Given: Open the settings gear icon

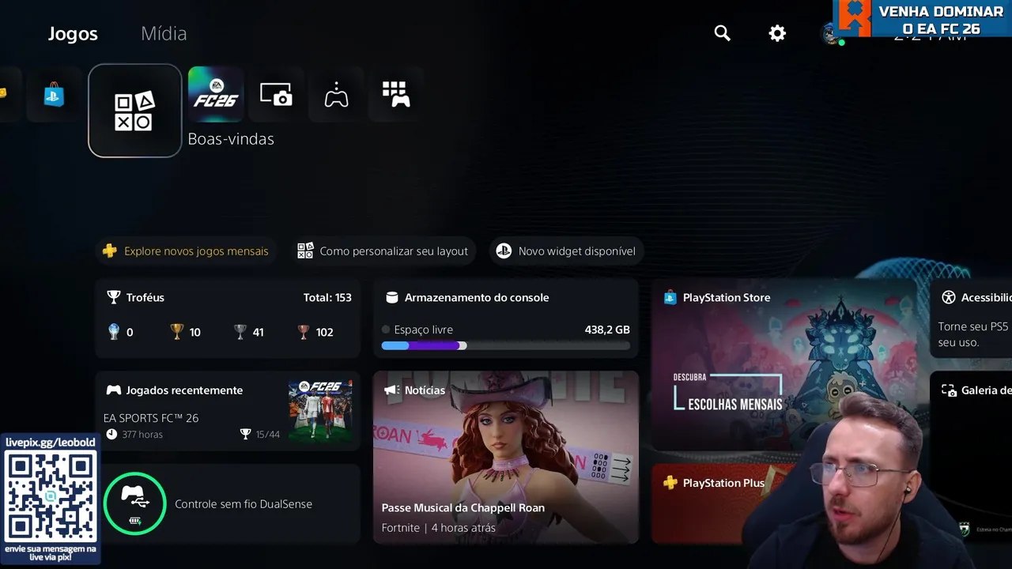Looking at the screenshot, I should coord(777,33).
